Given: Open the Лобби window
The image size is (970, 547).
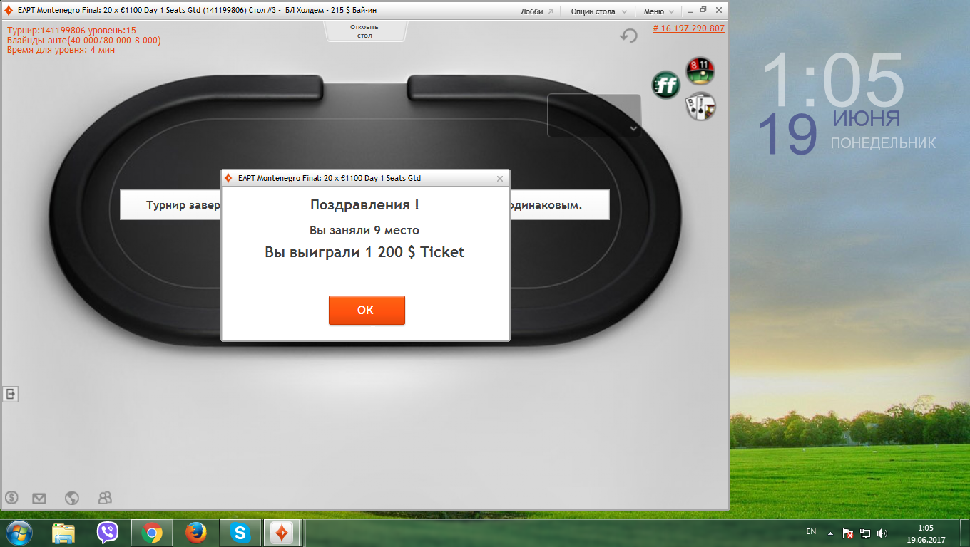Looking at the screenshot, I should click(x=536, y=11).
